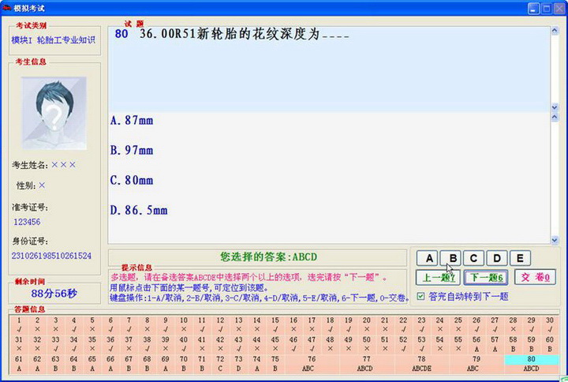Toggle auto-advance after answering checkbox
Image resolution: width=568 pixels, height=382 pixels.
tap(420, 297)
